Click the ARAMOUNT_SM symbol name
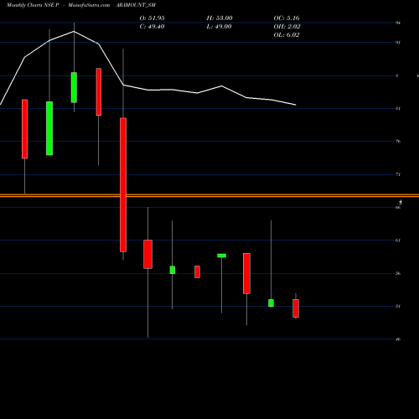Screen dimensions: 419x419 point(136,5)
